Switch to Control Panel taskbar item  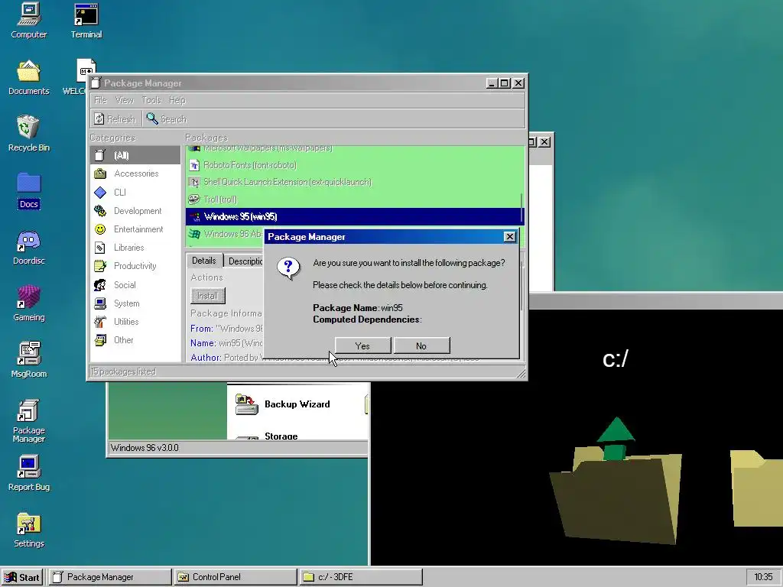[236, 577]
